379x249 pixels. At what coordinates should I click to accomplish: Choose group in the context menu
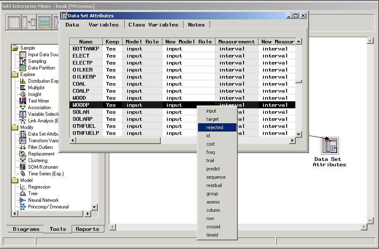point(217,194)
